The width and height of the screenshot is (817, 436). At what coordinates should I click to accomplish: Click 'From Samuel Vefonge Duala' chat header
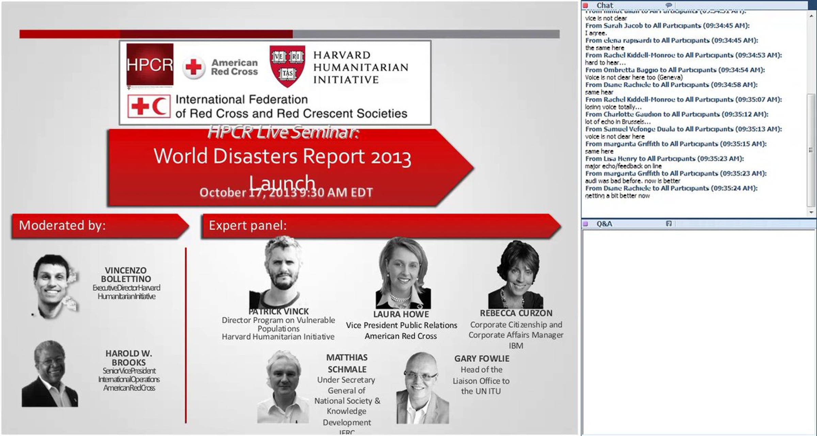pos(684,129)
